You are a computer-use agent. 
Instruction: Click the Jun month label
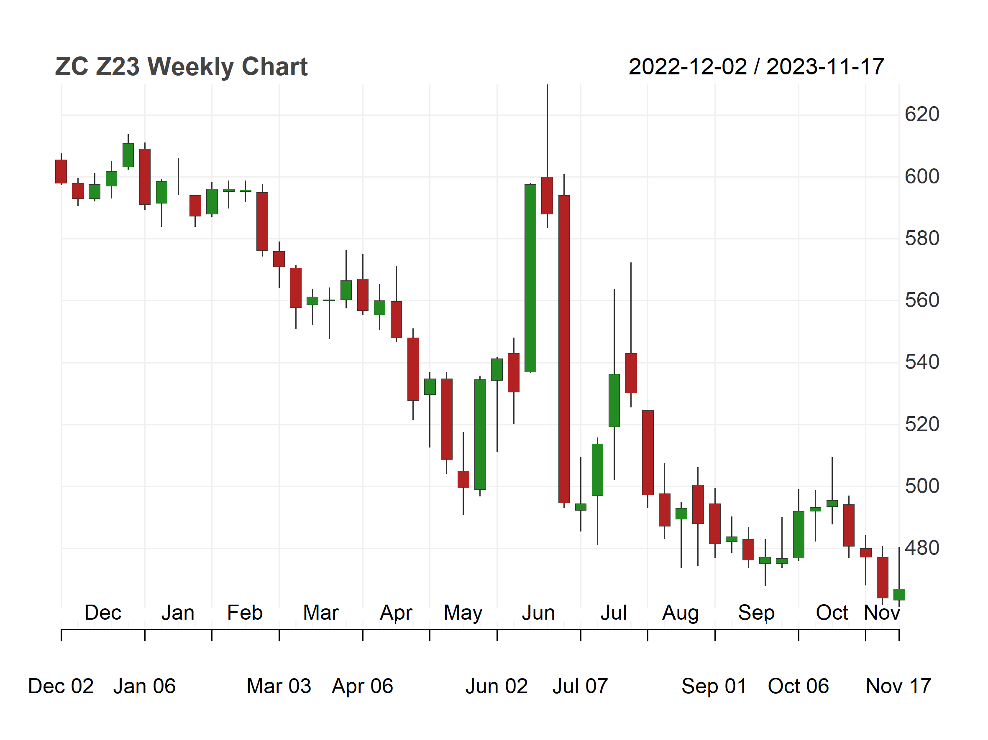[538, 613]
